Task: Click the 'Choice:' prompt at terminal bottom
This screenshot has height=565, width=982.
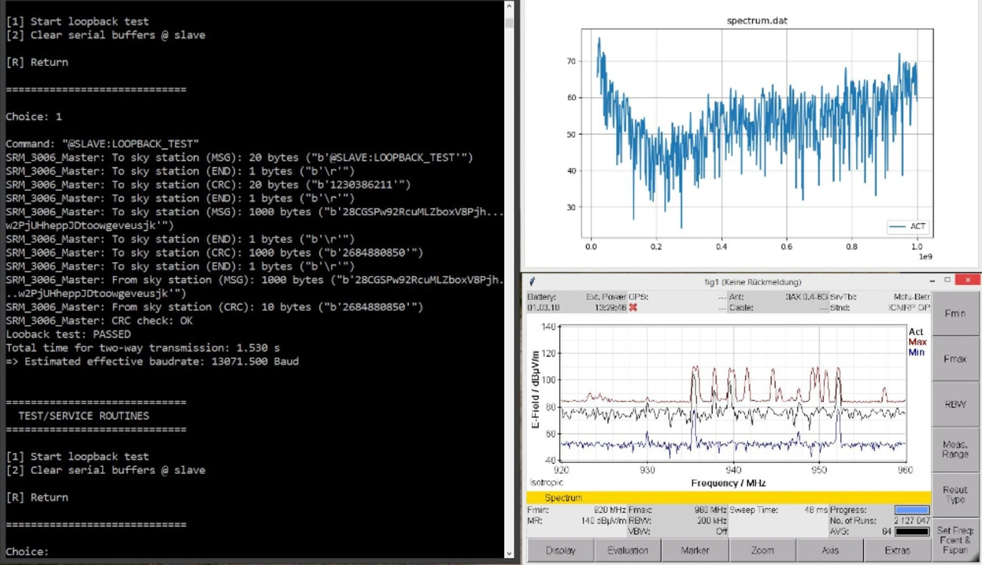Action: (x=27, y=551)
